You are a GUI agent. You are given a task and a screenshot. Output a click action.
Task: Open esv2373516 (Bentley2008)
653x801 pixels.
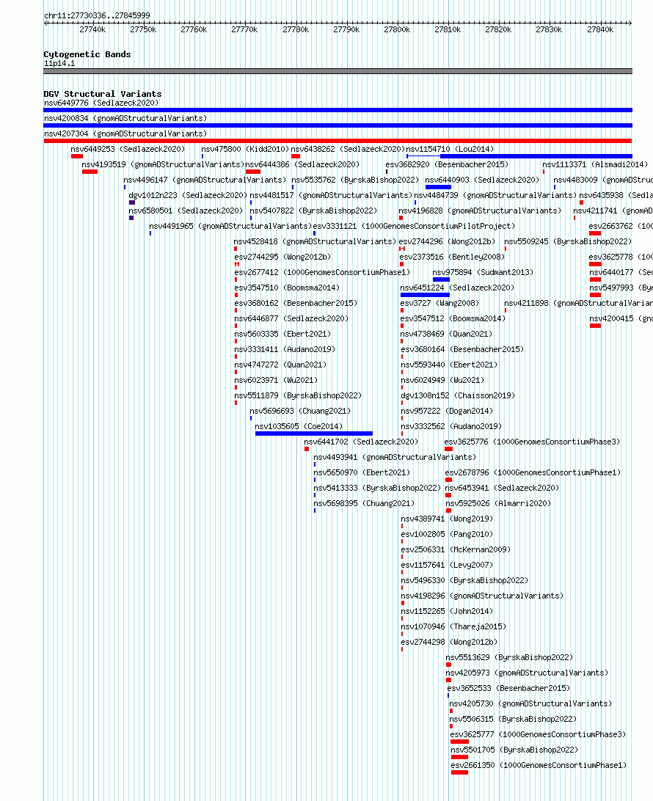coord(452,257)
